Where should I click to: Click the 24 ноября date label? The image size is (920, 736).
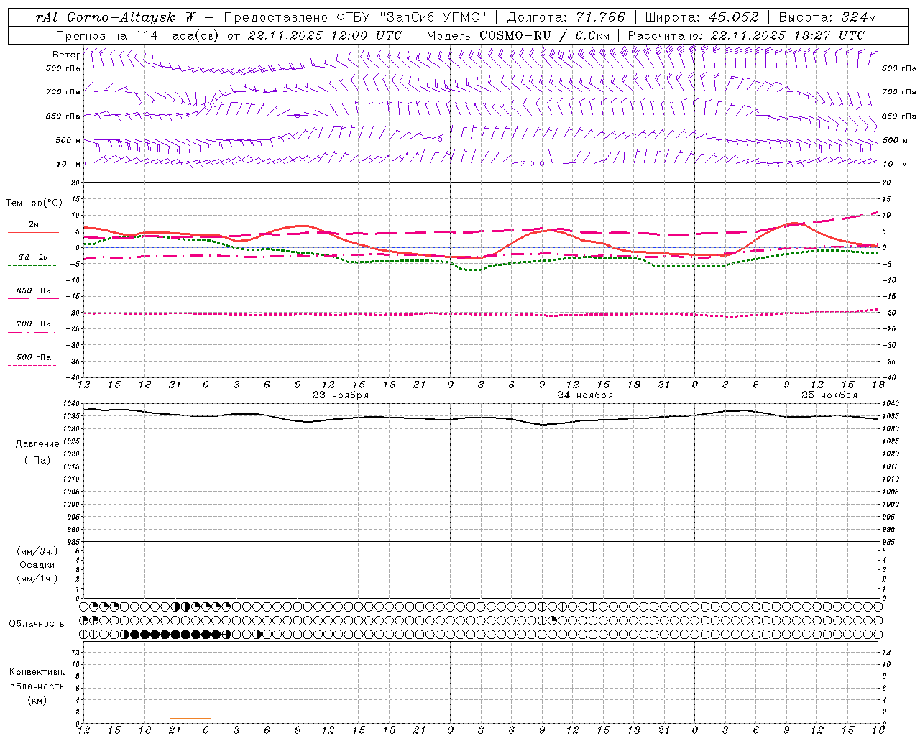(585, 395)
